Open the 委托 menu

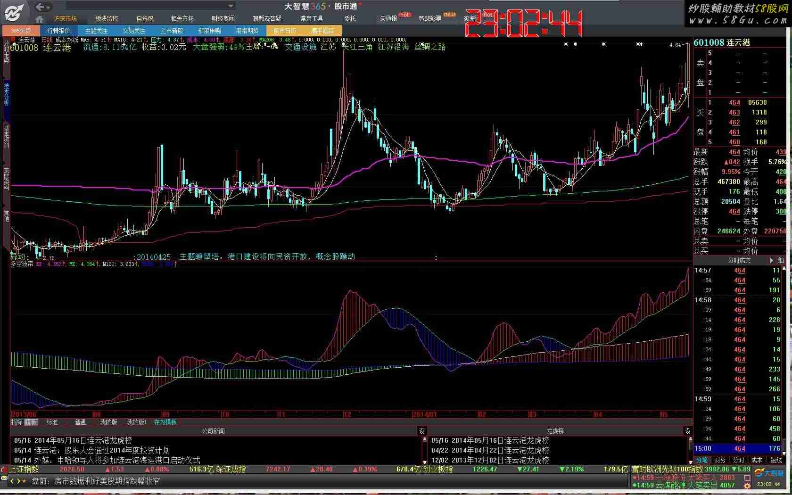point(350,18)
